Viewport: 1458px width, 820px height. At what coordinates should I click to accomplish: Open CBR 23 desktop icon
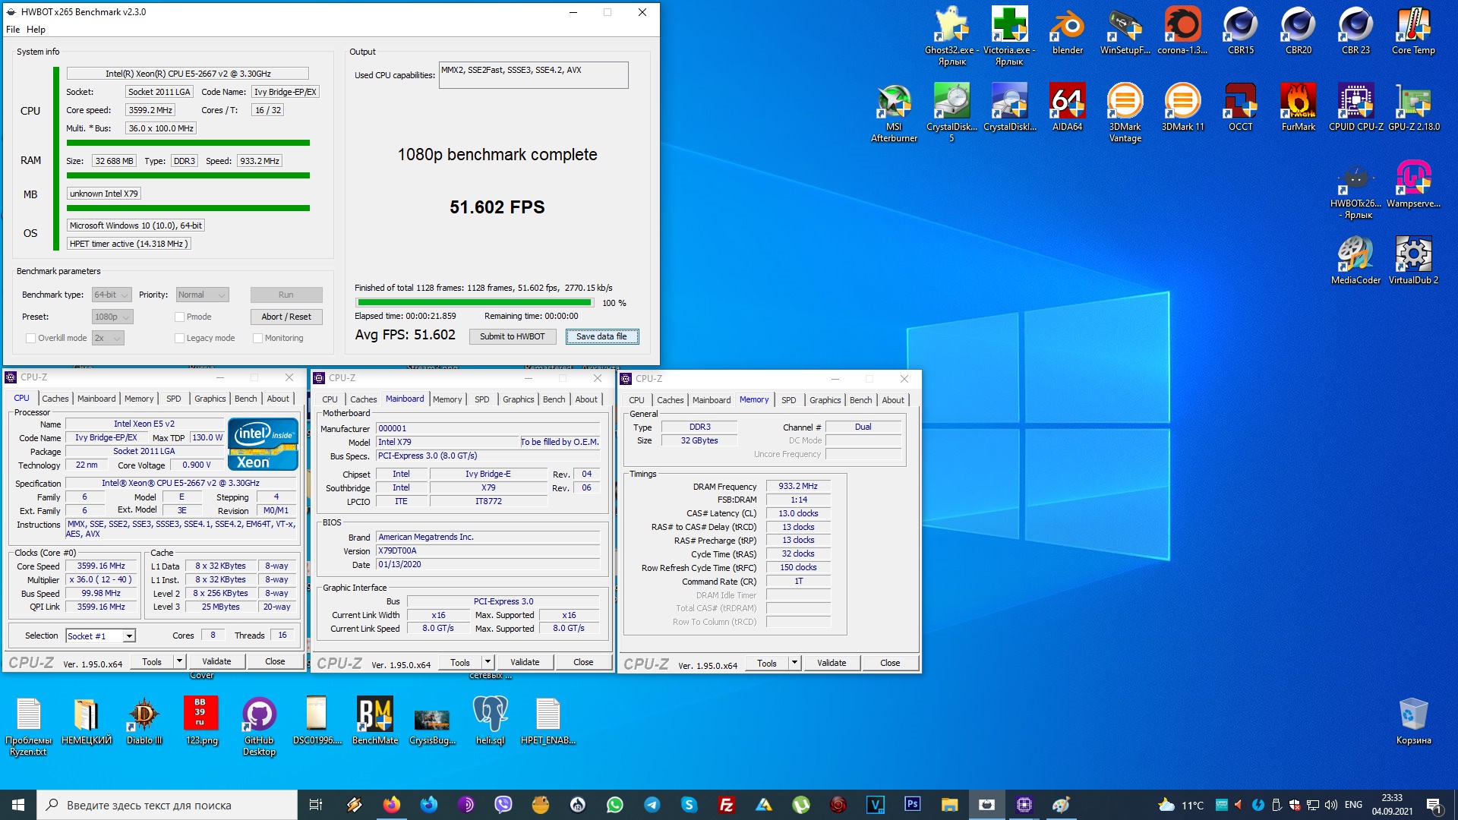pos(1355,30)
